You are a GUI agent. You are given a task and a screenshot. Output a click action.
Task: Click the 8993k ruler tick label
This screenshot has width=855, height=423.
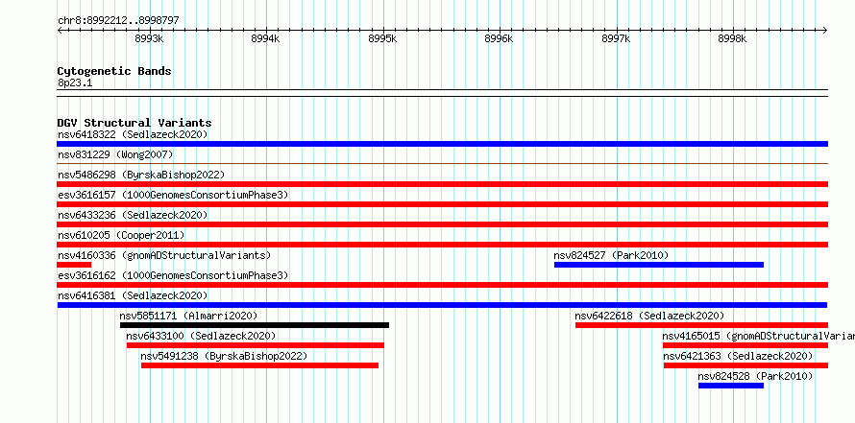[x=148, y=38]
